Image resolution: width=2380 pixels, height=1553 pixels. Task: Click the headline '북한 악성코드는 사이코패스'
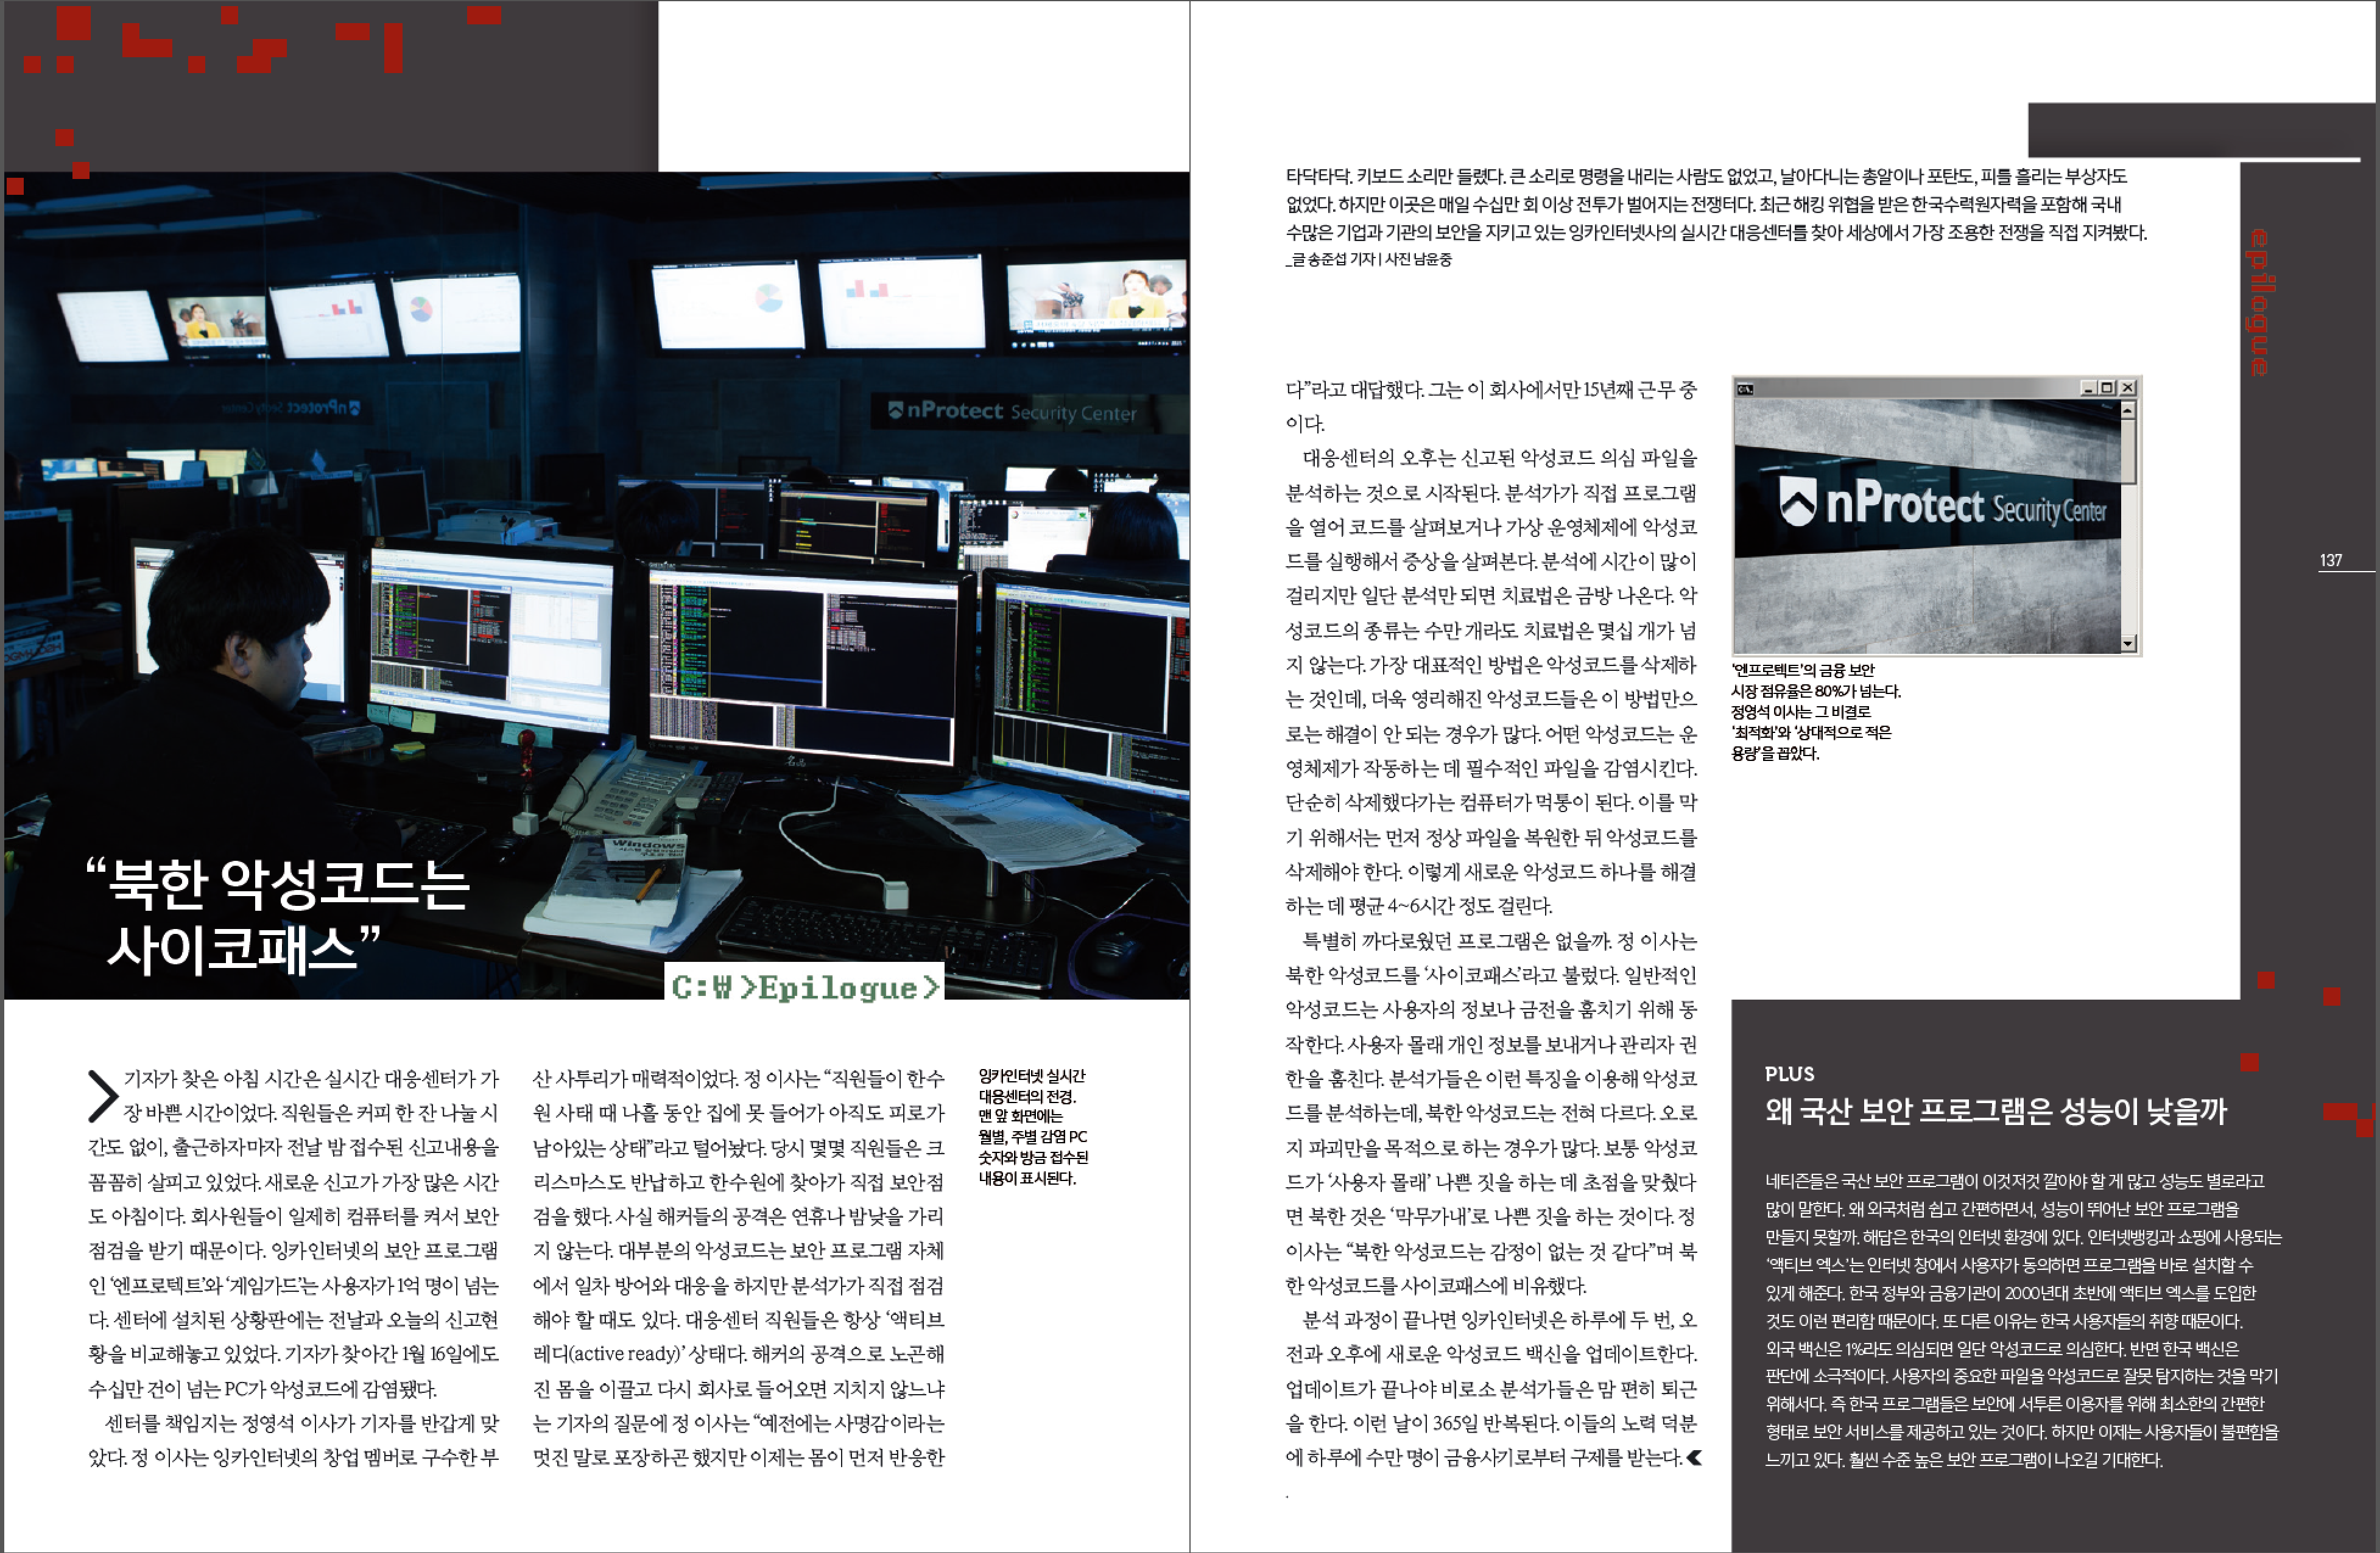tap(277, 914)
